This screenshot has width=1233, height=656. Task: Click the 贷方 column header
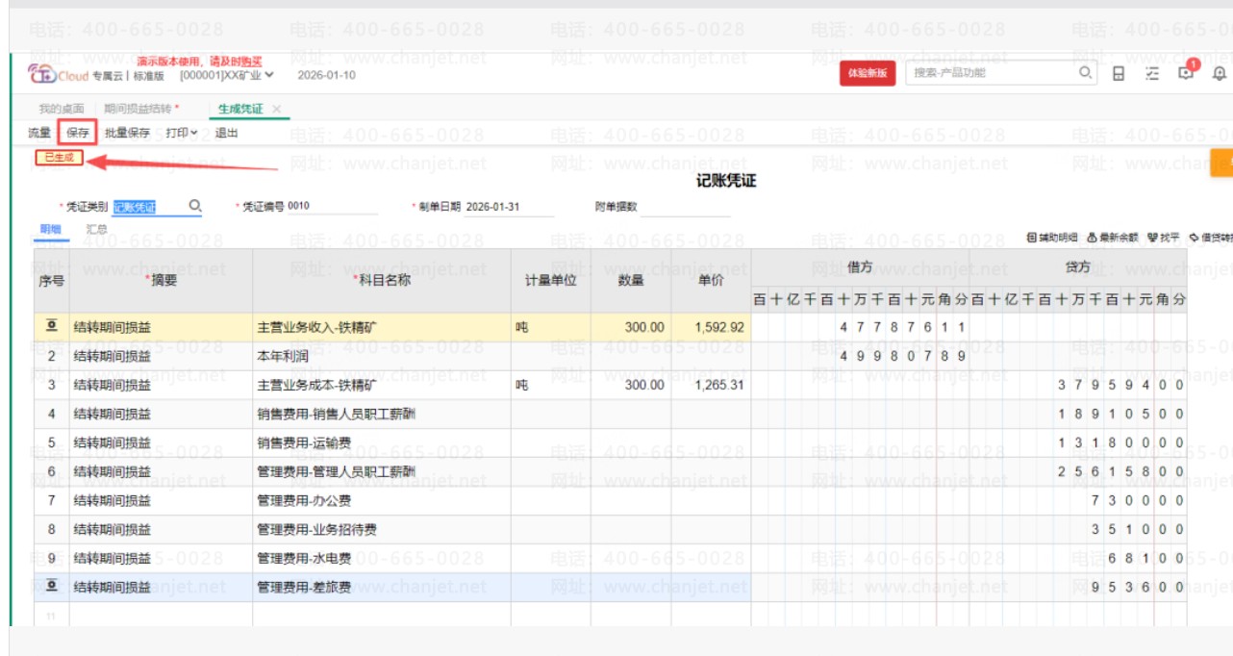[x=1078, y=266]
